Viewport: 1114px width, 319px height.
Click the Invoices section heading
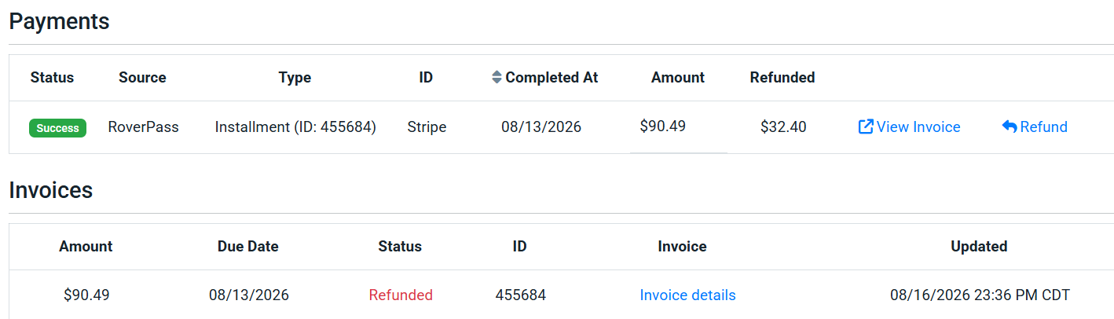[x=51, y=190]
